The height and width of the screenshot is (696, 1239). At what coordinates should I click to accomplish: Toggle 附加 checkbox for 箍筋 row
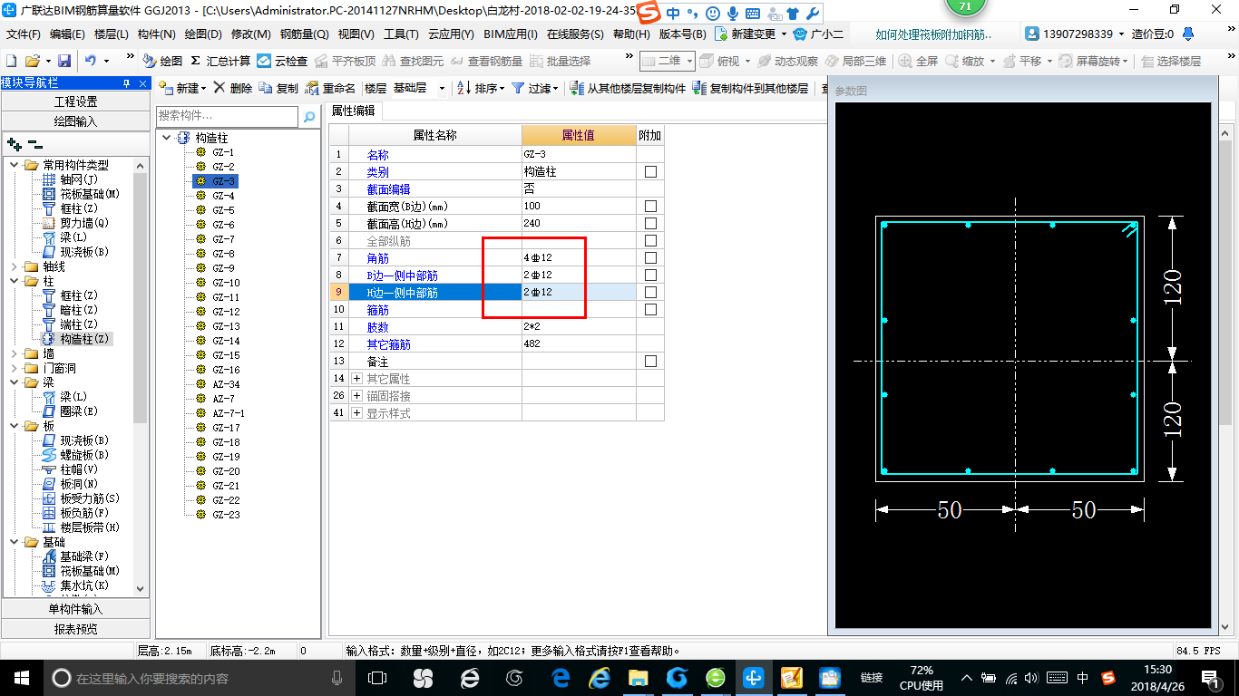[x=650, y=310]
